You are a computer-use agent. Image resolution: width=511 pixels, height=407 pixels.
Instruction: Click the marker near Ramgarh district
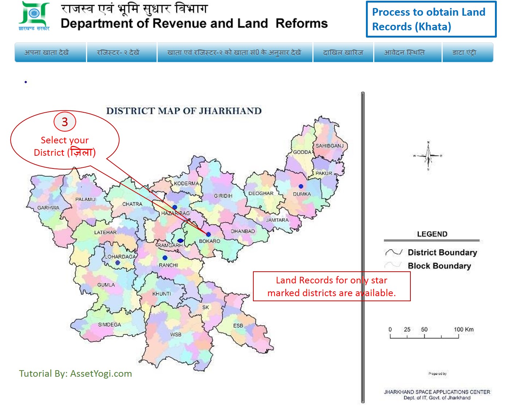(180, 240)
